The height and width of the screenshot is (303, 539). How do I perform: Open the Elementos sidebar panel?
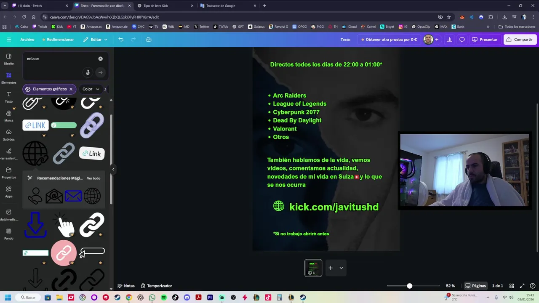click(8, 78)
